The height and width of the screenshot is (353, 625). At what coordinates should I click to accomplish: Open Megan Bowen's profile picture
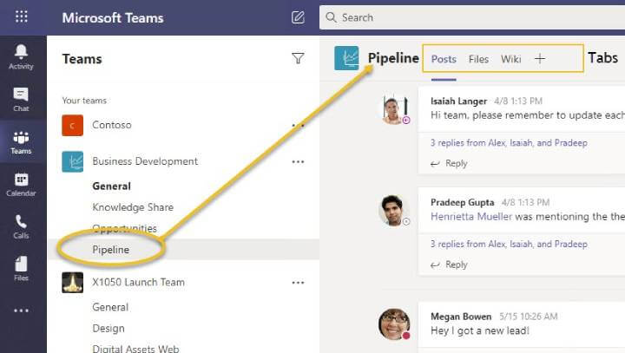(x=394, y=324)
